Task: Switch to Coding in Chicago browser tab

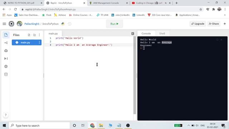Action: pyautogui.click(x=149, y=3)
